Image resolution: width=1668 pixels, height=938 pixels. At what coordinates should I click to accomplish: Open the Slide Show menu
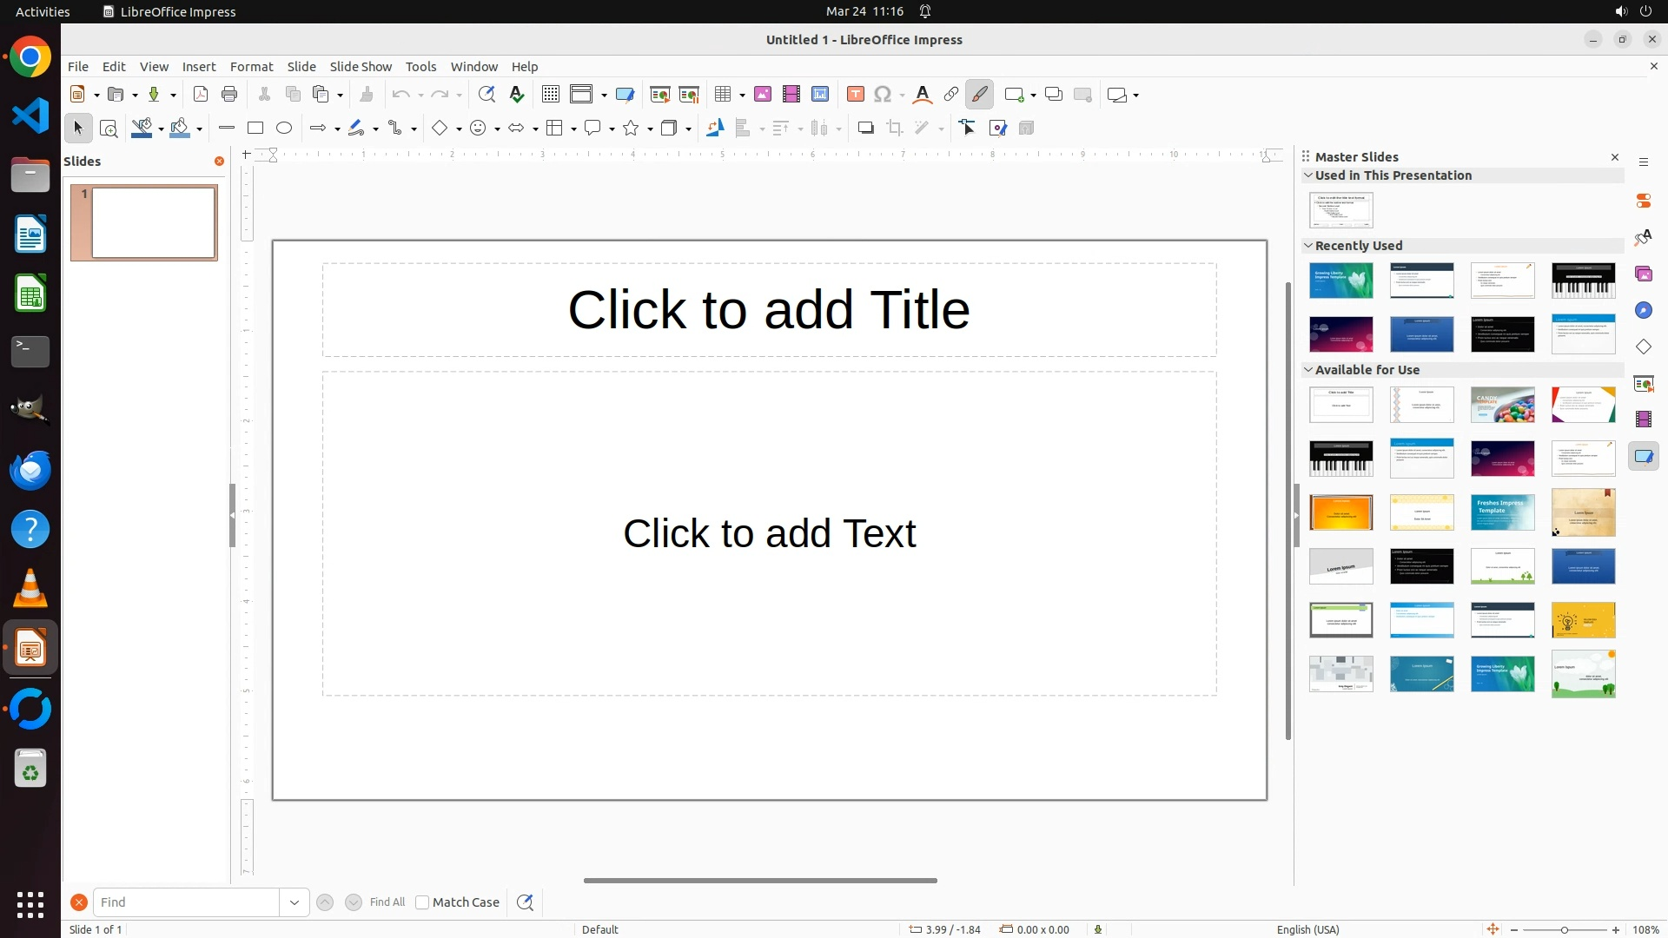(x=361, y=67)
